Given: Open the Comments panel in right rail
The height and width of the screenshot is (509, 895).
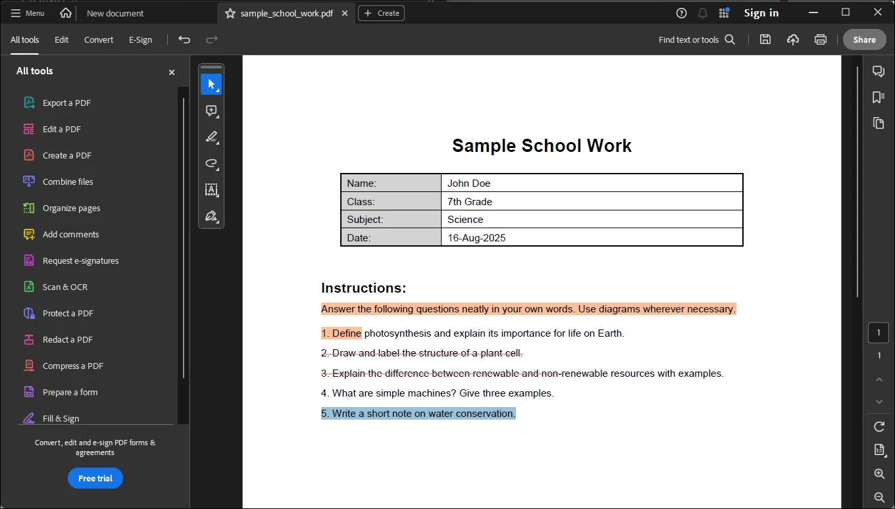Looking at the screenshot, I should (878, 71).
